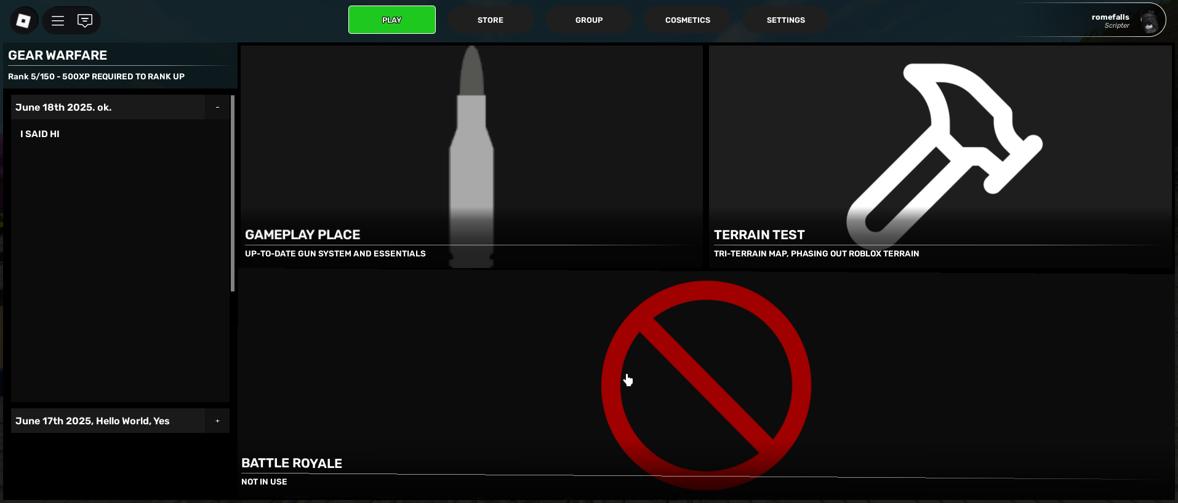Click the bullet icon in Gameplay Place
The image size is (1178, 503).
coord(471,157)
